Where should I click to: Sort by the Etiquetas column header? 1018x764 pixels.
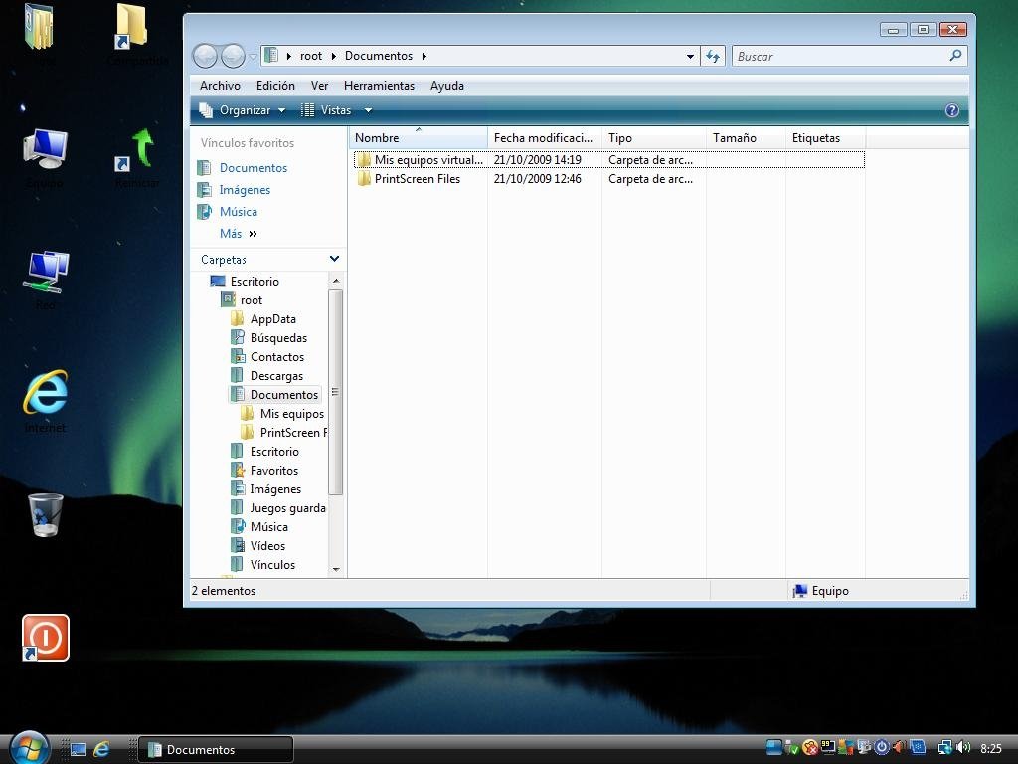click(825, 137)
